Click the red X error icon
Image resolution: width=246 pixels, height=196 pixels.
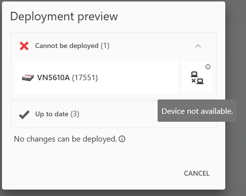tap(24, 46)
